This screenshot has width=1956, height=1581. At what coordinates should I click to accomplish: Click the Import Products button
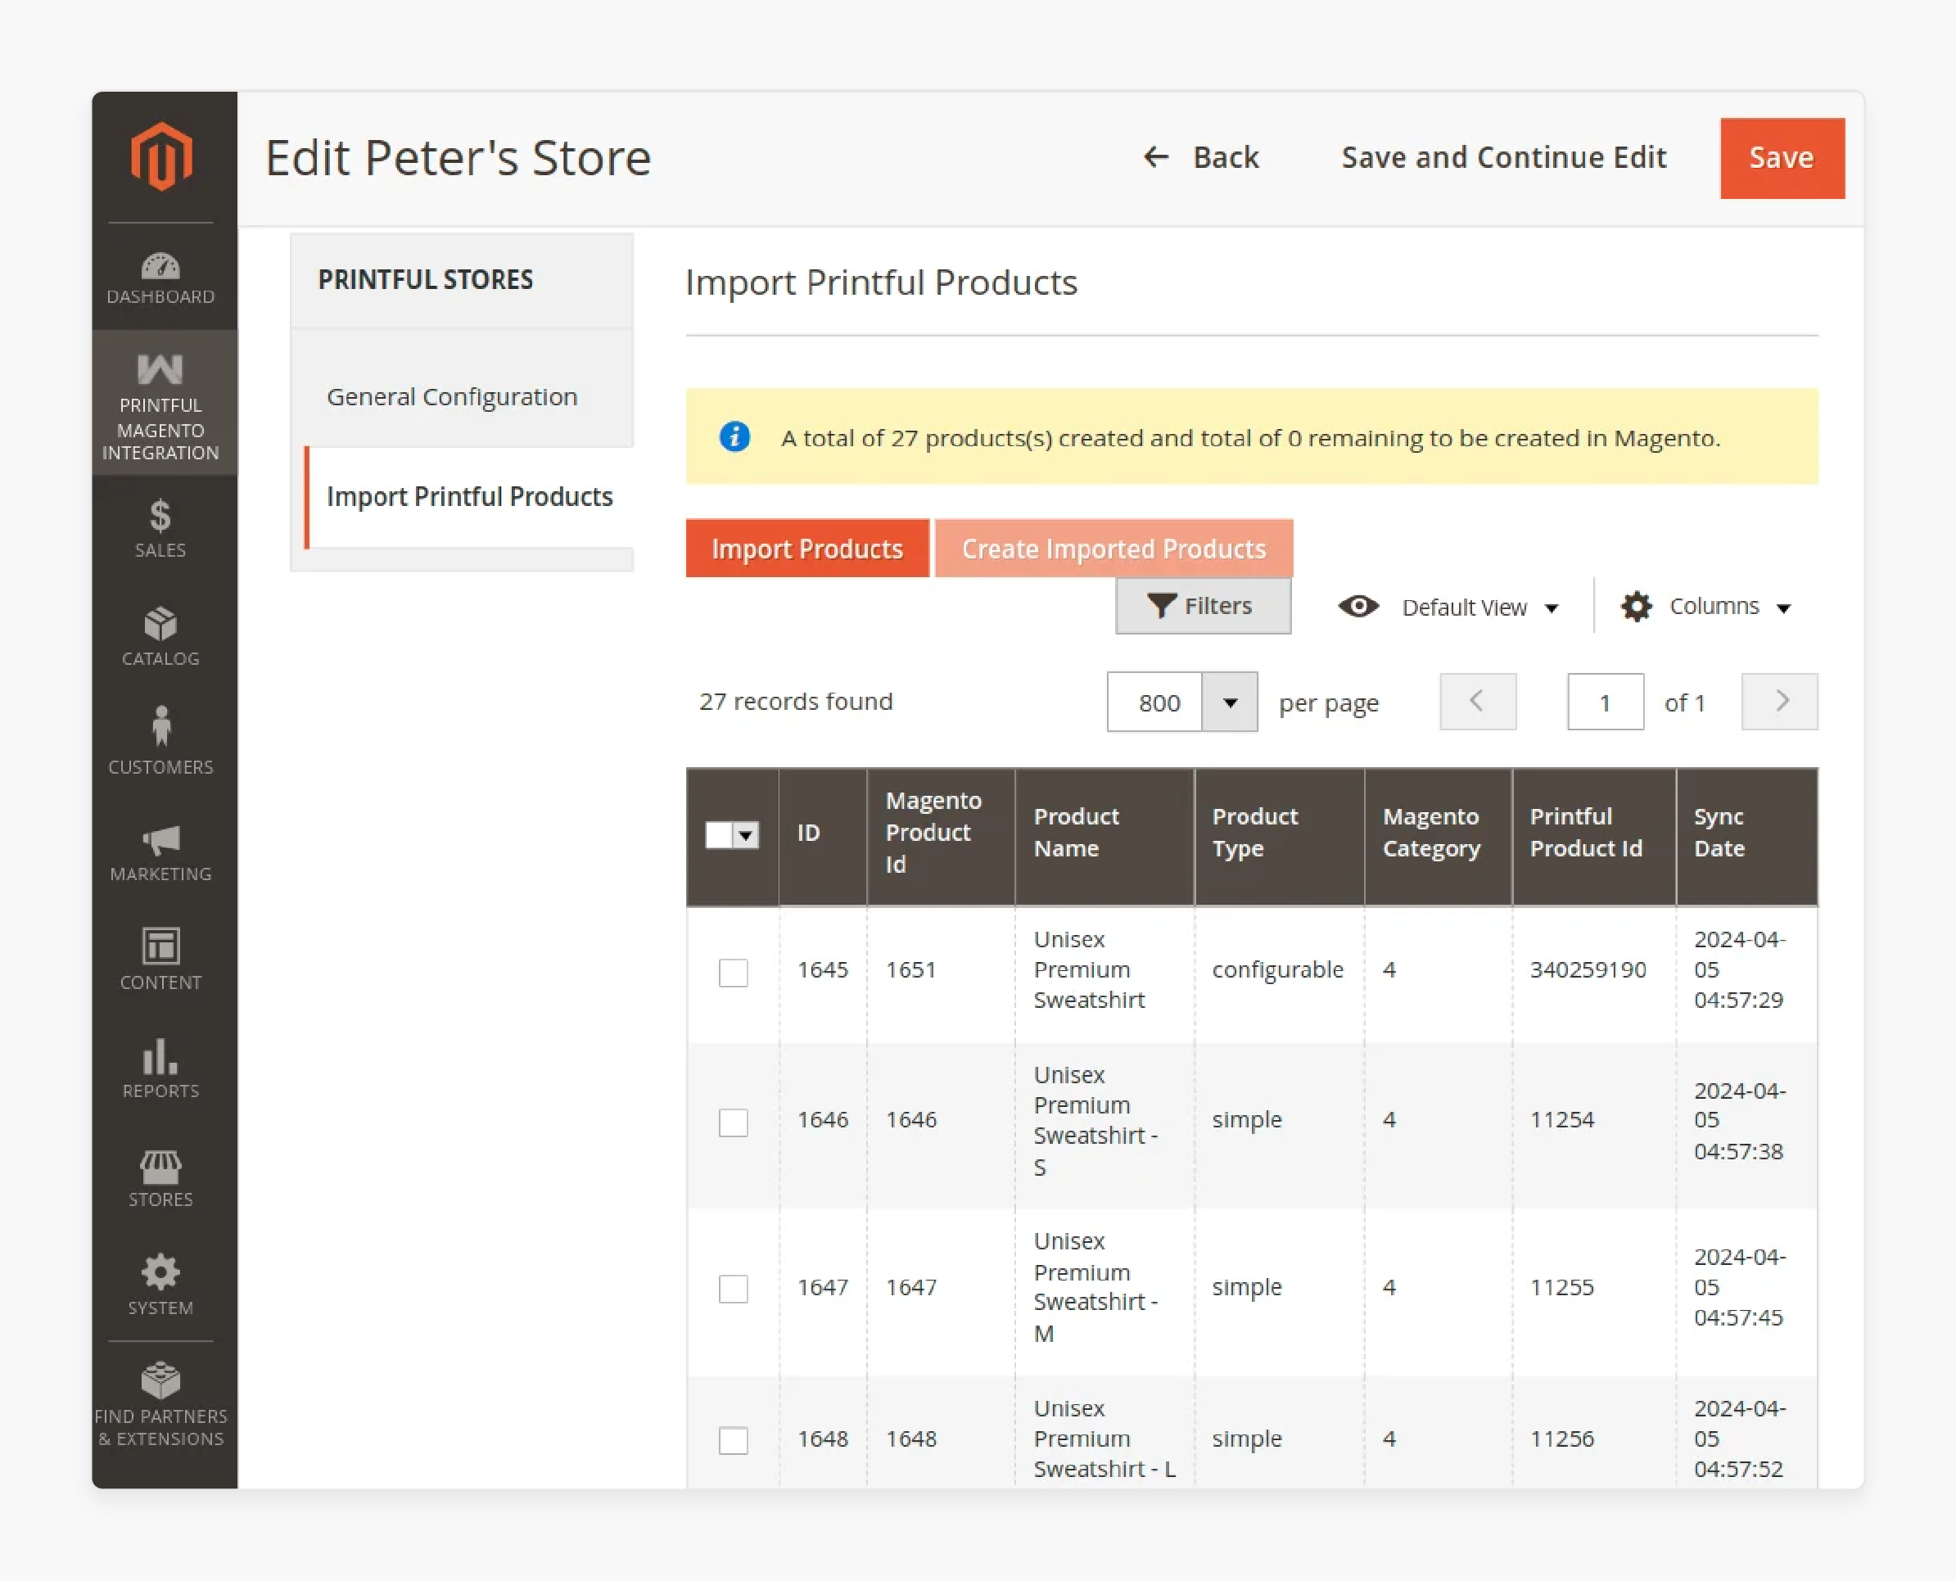point(806,549)
